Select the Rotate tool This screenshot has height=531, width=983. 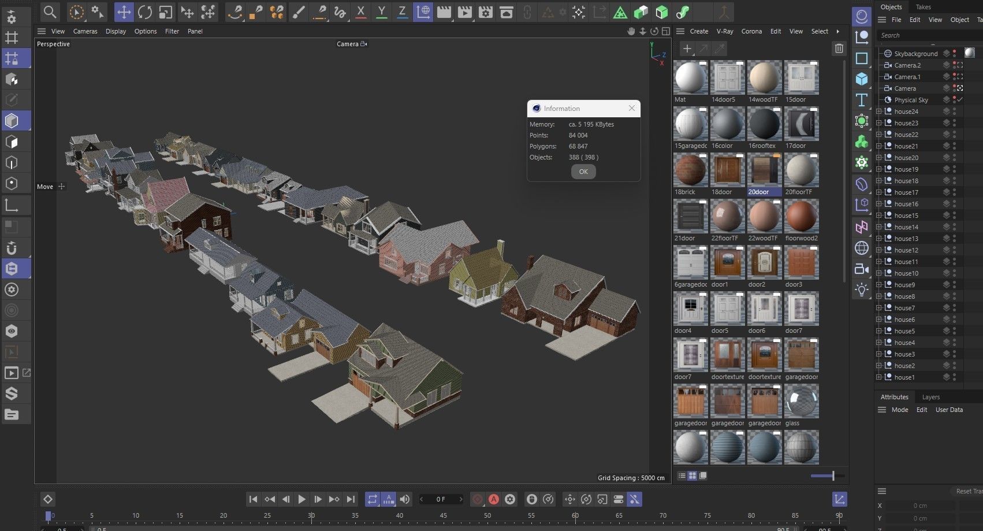(144, 12)
